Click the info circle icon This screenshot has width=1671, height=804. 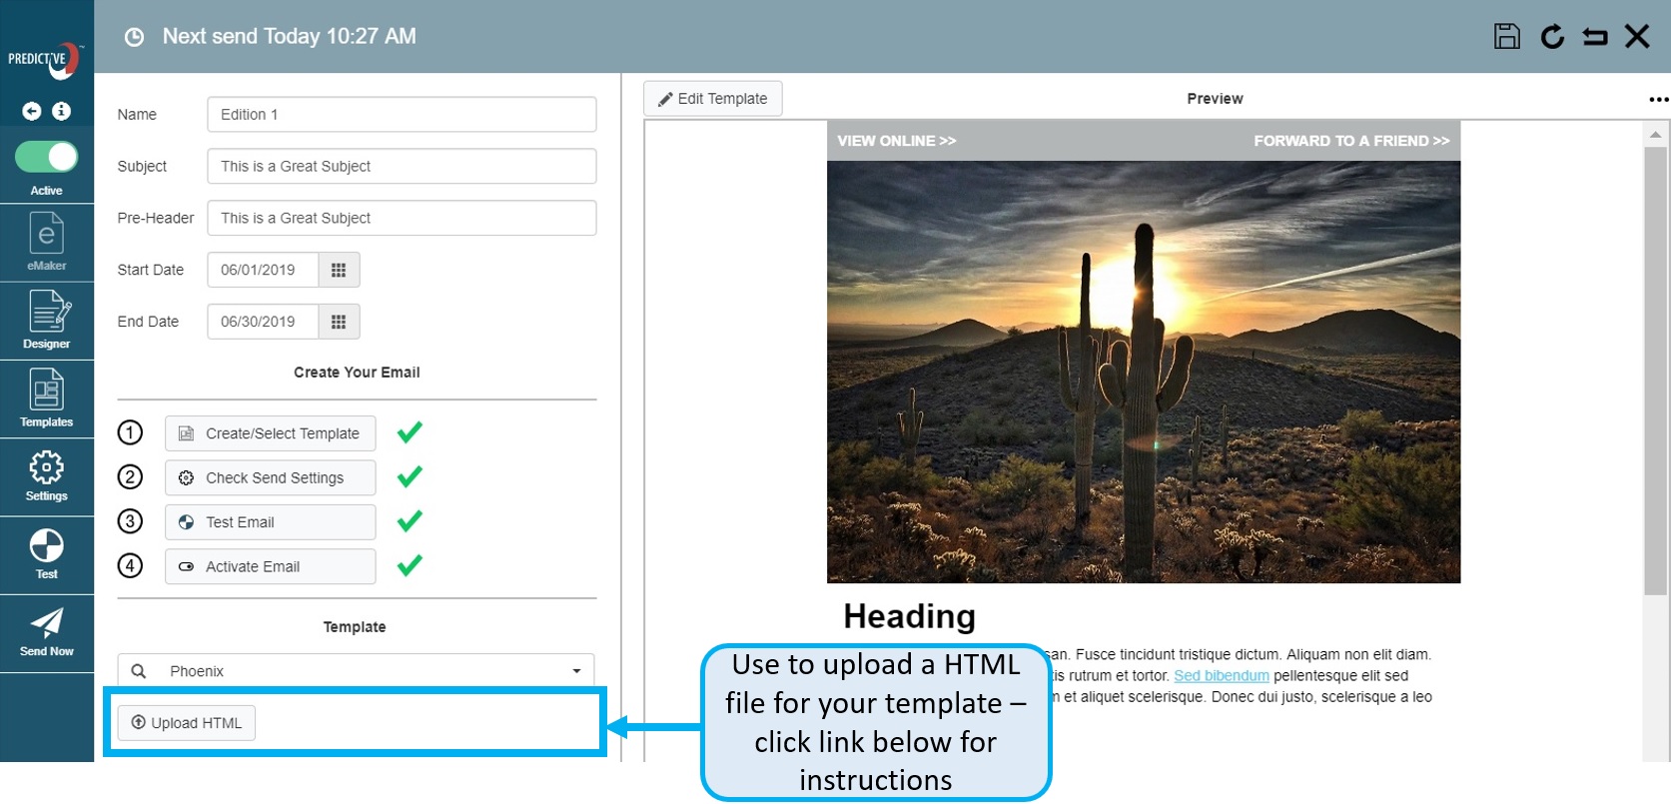[62, 111]
